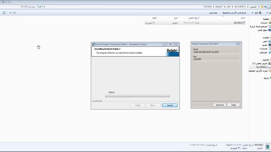Open الشبكة (Network) in navigation pane
Viewport: 271px width, 152px height.
point(266,78)
